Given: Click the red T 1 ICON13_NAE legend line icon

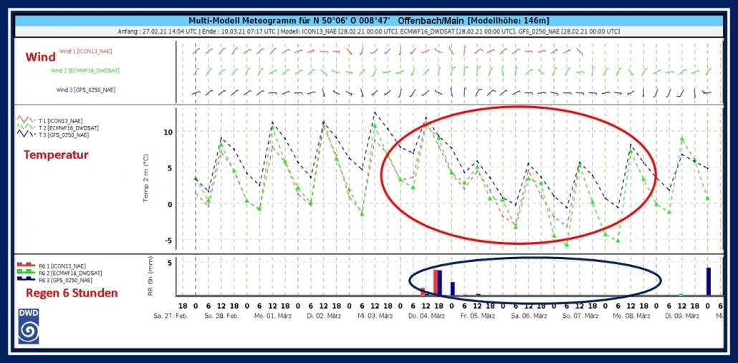Looking at the screenshot, I should coord(27,120).
